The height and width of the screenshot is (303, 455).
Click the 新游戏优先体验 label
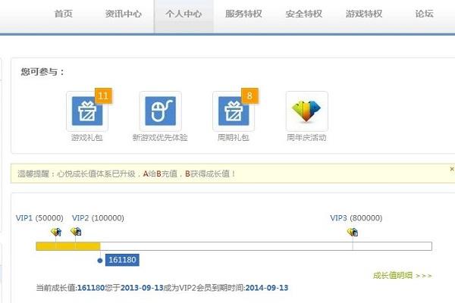click(160, 137)
